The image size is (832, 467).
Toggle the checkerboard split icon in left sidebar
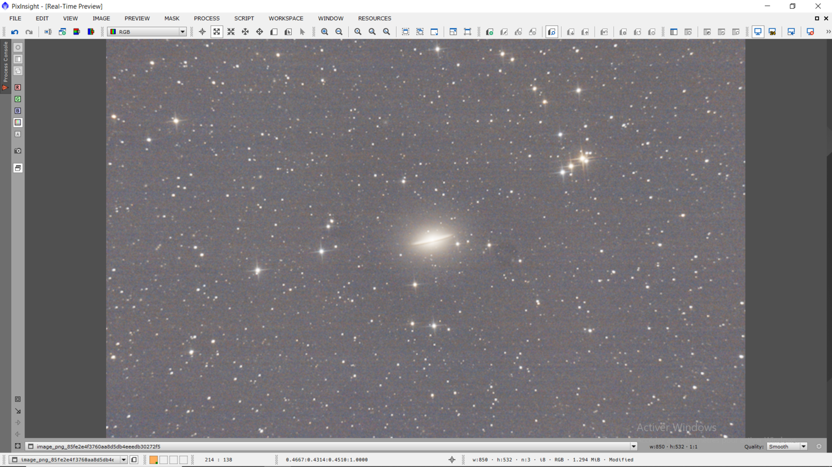18,59
